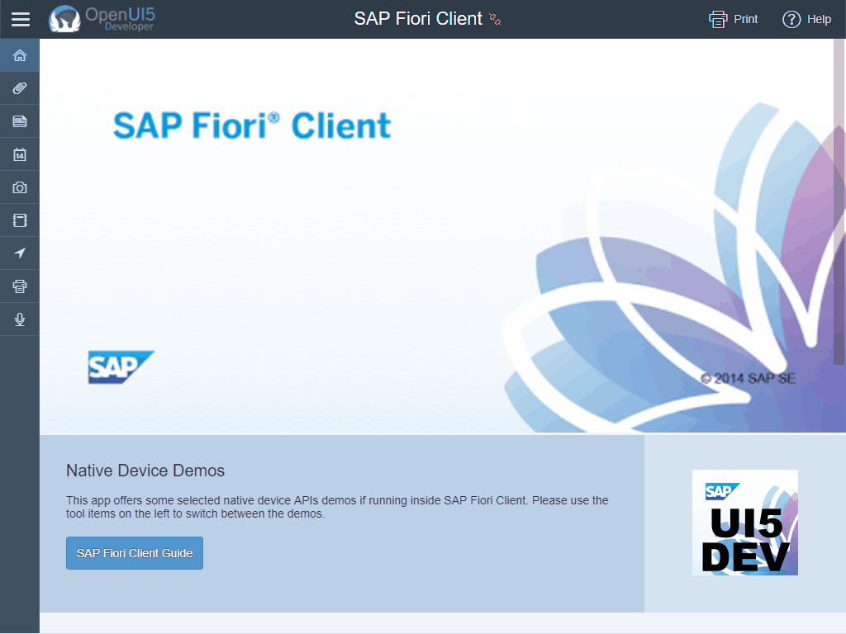The height and width of the screenshot is (634, 846).
Task: Click the SAP Fiori Client header title
Action: [417, 19]
